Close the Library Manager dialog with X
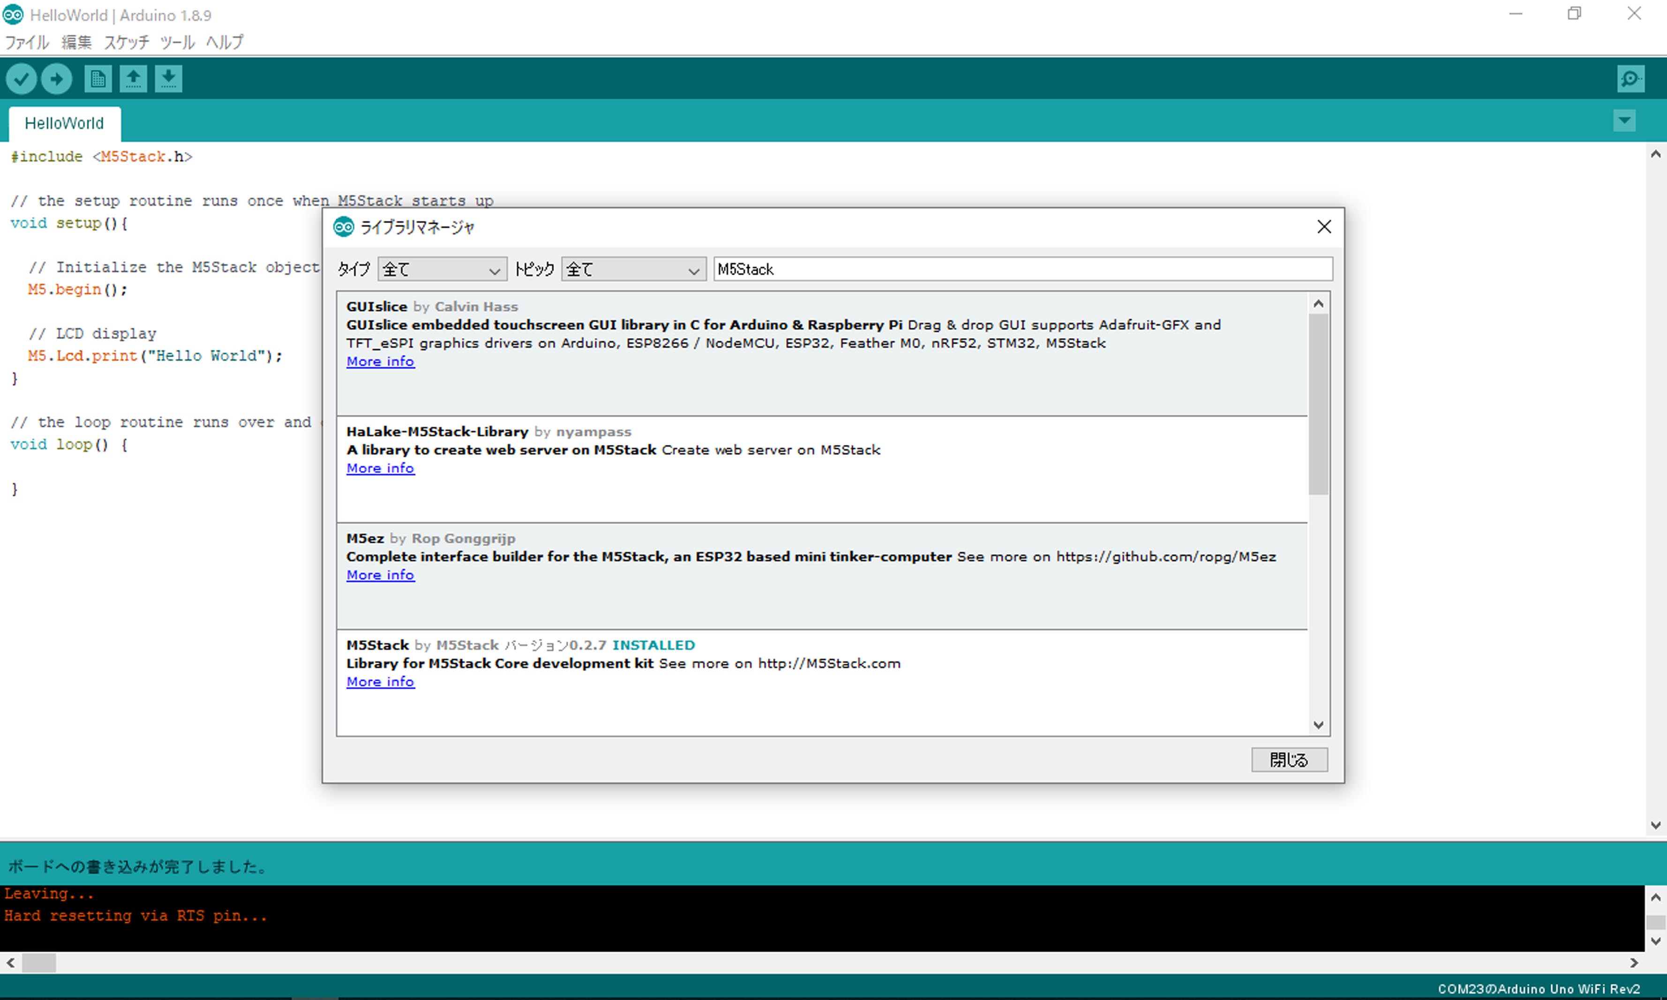This screenshot has width=1667, height=1000. (x=1323, y=227)
